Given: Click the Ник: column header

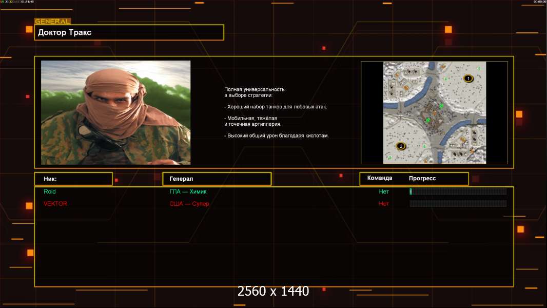Looking at the screenshot, I should [x=73, y=179].
